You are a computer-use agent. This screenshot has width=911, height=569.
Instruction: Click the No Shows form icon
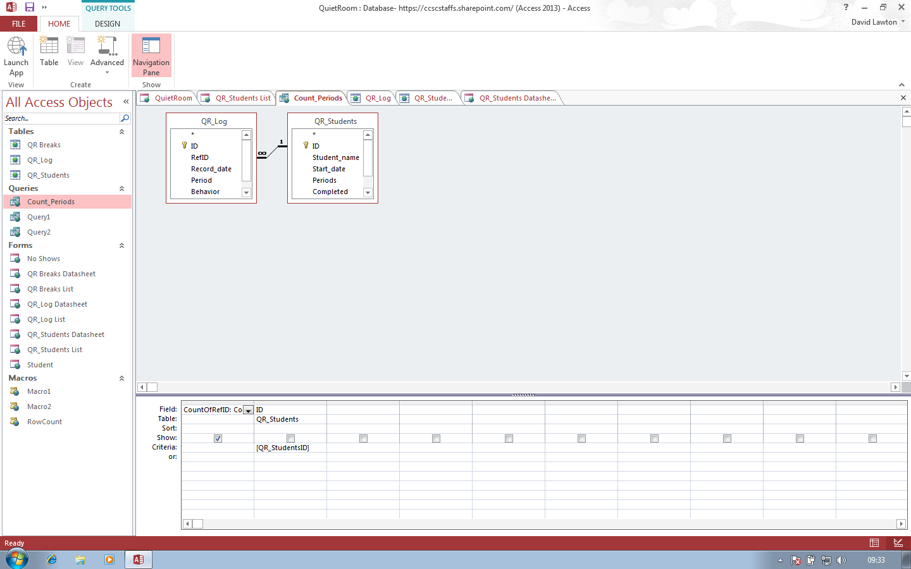[x=15, y=259]
